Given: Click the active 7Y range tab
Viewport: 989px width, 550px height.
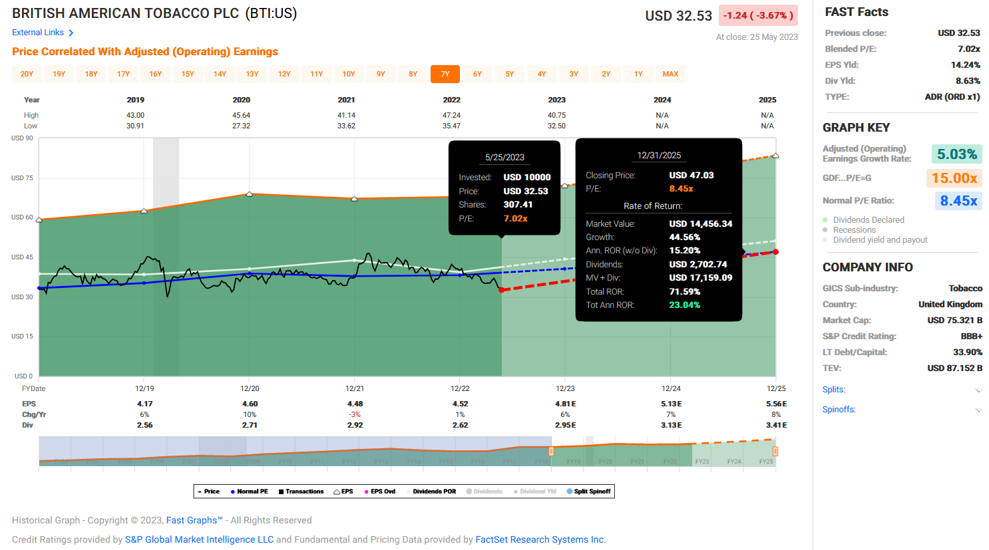Looking at the screenshot, I should [445, 74].
